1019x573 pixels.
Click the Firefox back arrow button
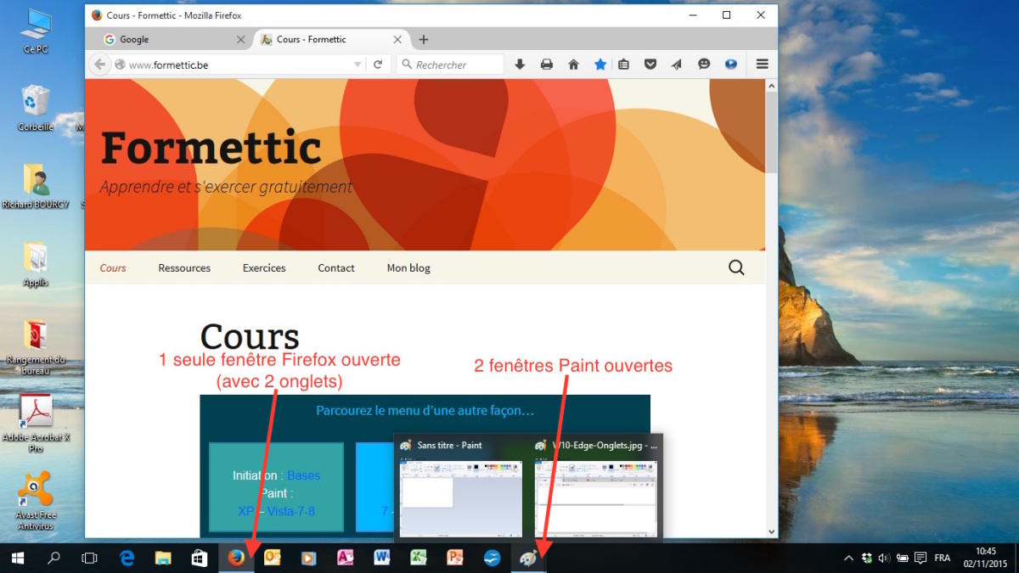pos(99,65)
